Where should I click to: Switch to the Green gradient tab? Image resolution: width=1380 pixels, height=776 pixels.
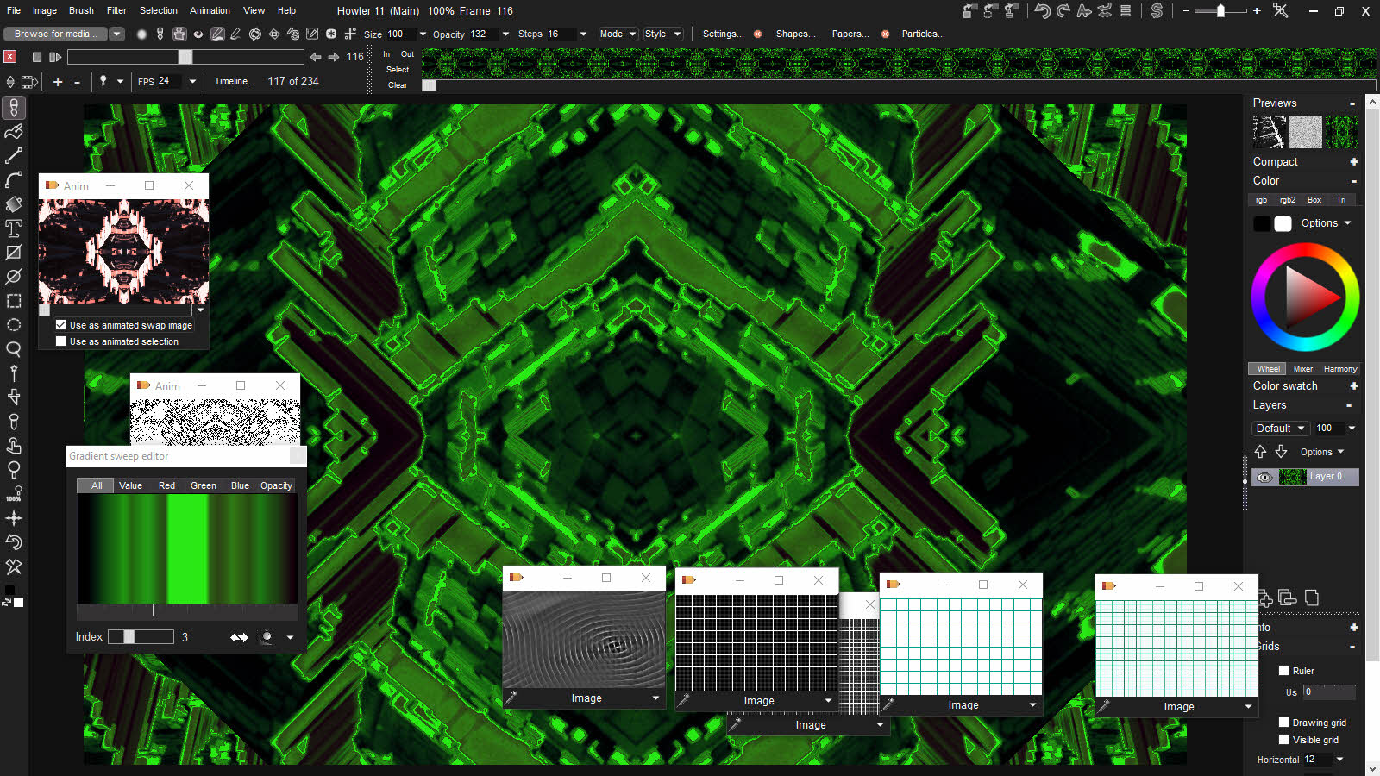[x=203, y=485]
